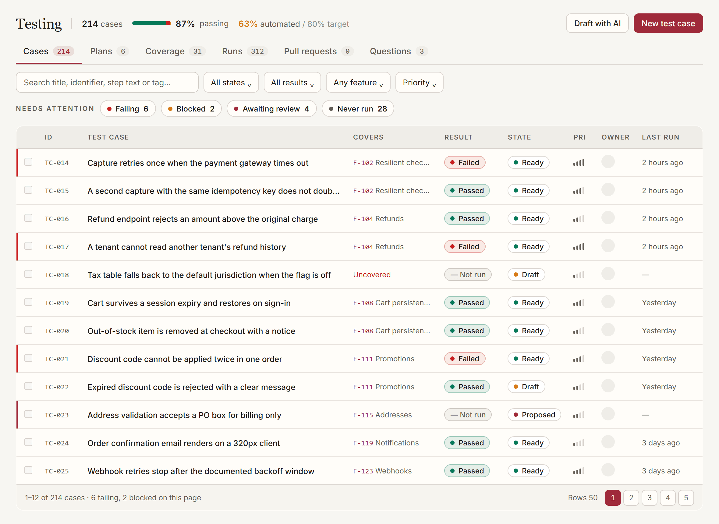Click priority bars icon for TC-023

579,415
